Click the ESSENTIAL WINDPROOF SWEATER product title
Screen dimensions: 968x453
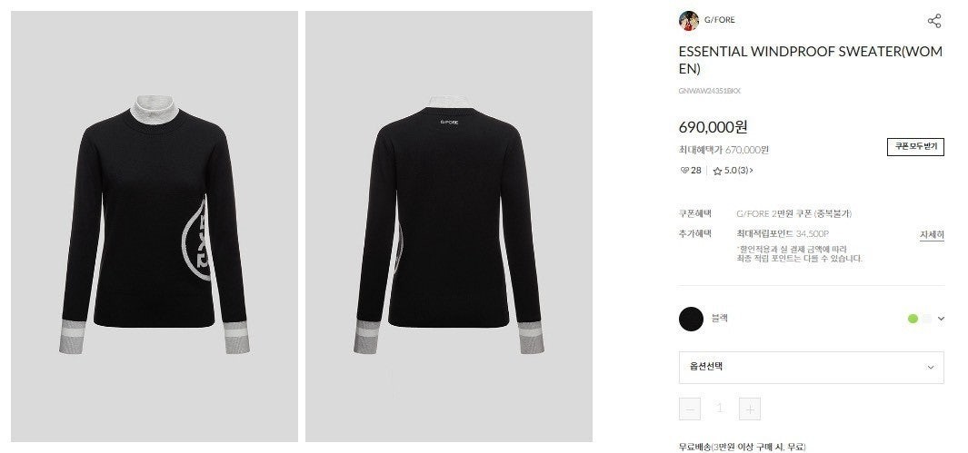pyautogui.click(x=811, y=61)
